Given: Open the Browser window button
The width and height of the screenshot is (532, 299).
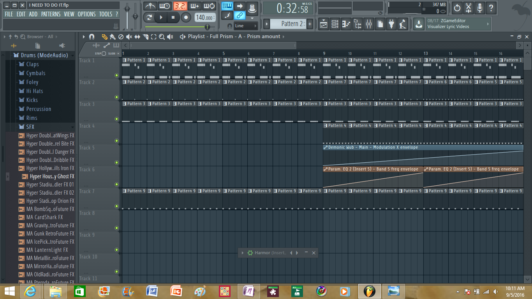Looking at the screenshot, I should tap(358, 24).
